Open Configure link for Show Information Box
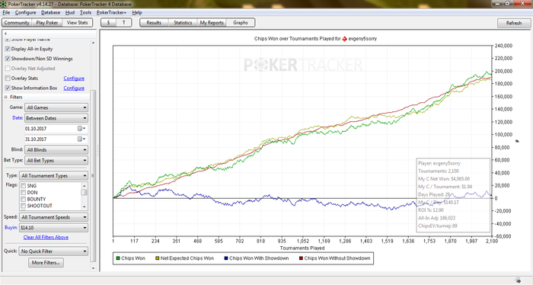 click(x=74, y=88)
